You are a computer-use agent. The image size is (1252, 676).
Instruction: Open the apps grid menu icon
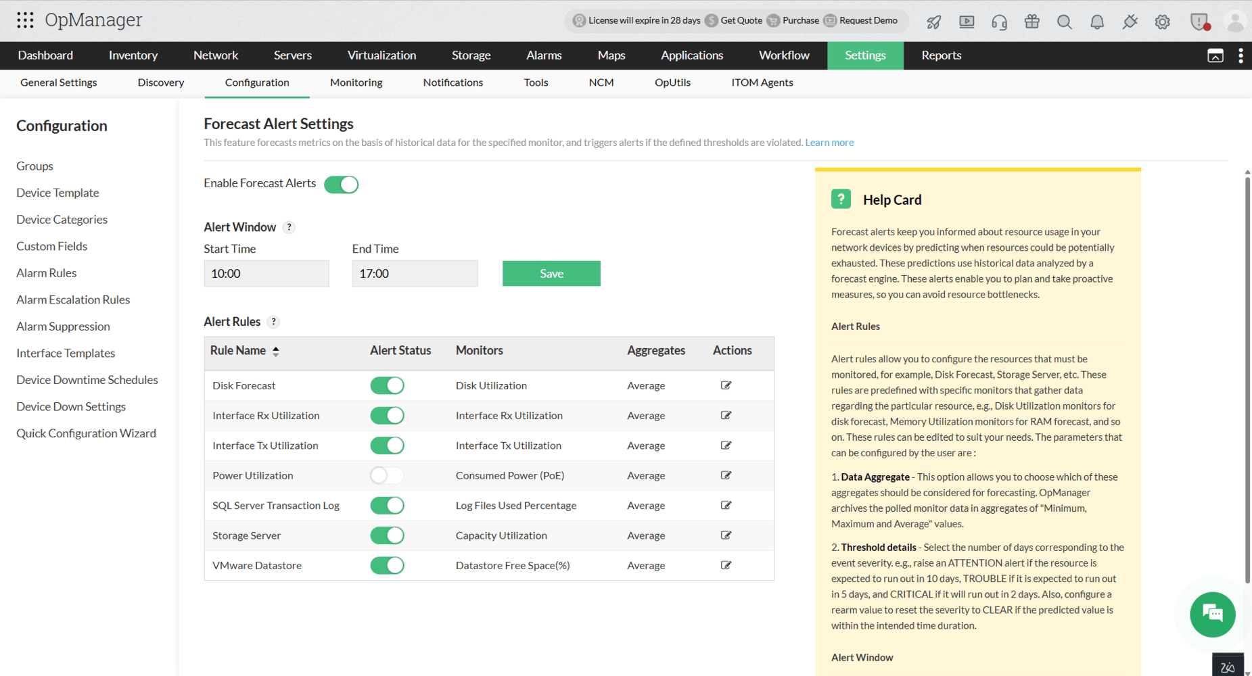coord(25,20)
